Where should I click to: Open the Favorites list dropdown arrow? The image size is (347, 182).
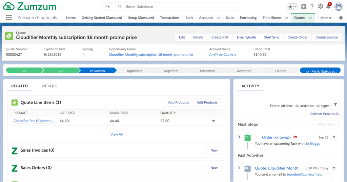click(x=295, y=7)
